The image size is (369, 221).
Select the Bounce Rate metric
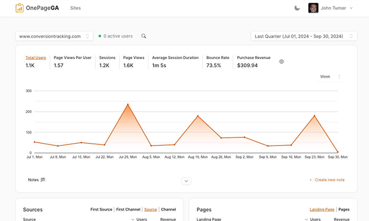(217, 58)
